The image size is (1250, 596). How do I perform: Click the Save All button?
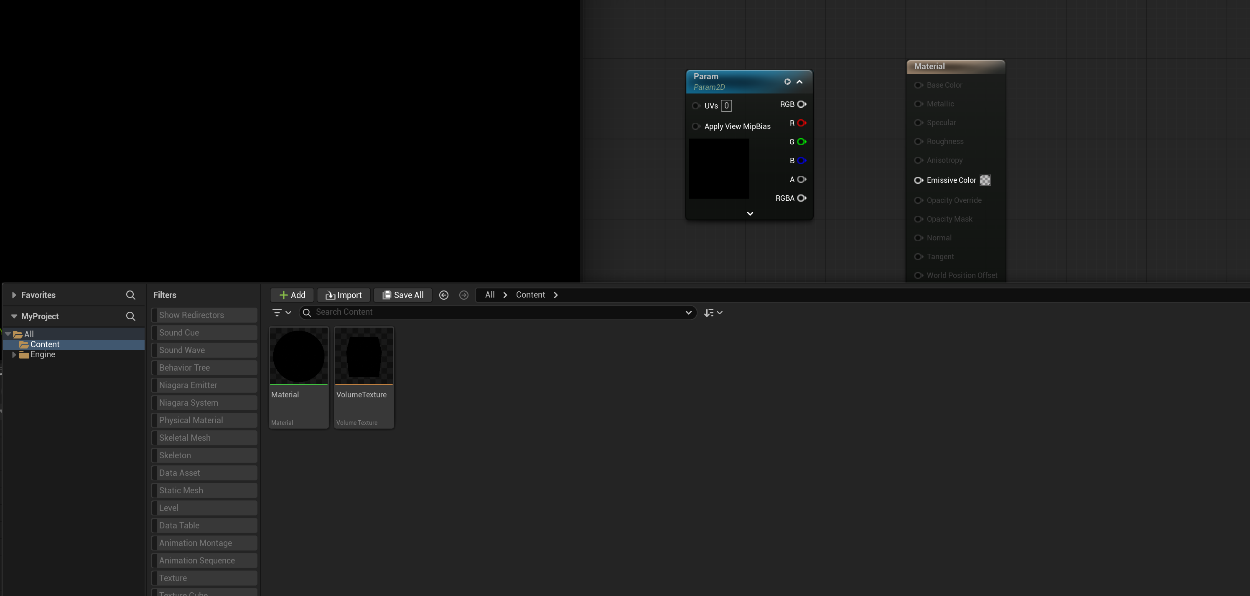pos(403,295)
